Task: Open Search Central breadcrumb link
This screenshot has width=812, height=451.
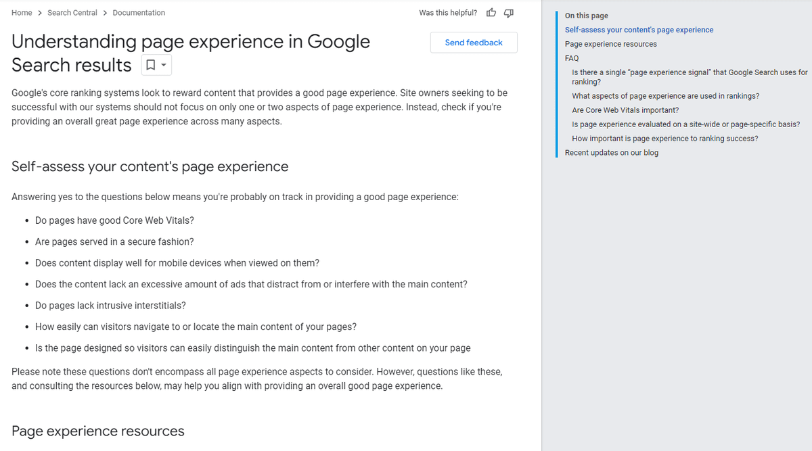Action: tap(72, 13)
